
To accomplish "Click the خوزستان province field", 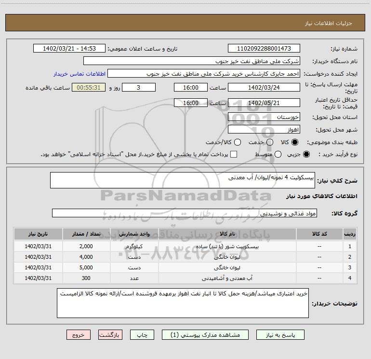I will coord(264,117).
